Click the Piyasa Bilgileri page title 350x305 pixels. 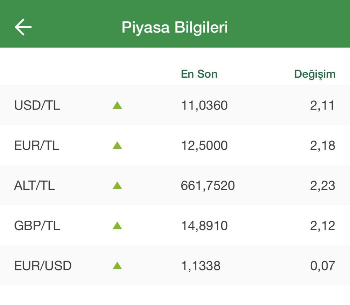click(x=175, y=27)
